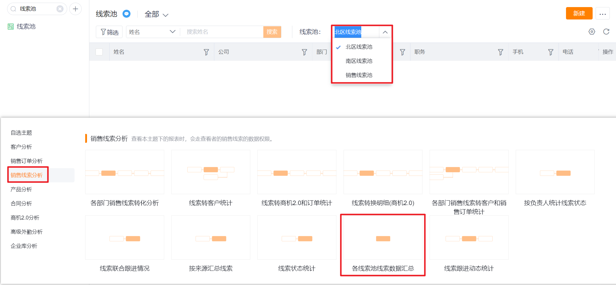Click the 按负责人统计线索状态 report title
The height and width of the screenshot is (285, 616).
coord(555,203)
